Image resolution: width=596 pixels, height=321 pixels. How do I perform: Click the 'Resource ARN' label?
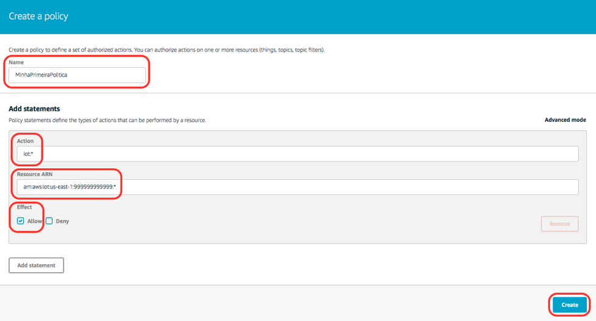coord(35,174)
